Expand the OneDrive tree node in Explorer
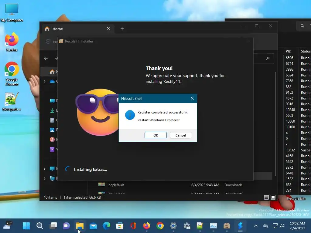 [x=44, y=81]
